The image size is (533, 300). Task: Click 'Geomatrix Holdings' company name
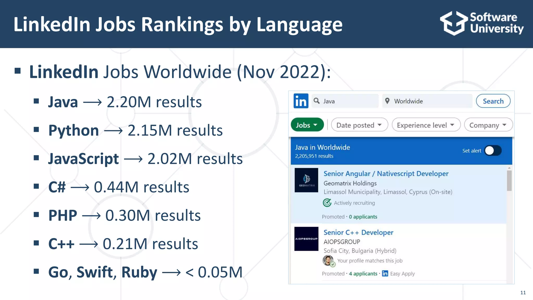pos(350,183)
